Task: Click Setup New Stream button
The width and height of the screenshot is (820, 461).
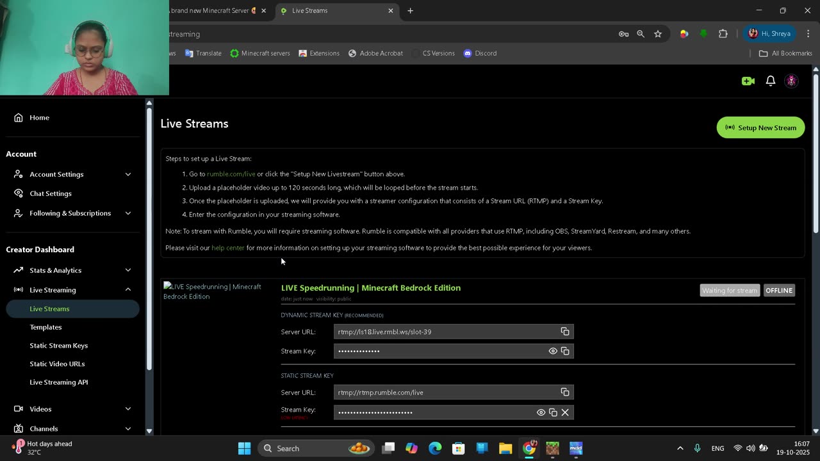Action: pyautogui.click(x=760, y=127)
